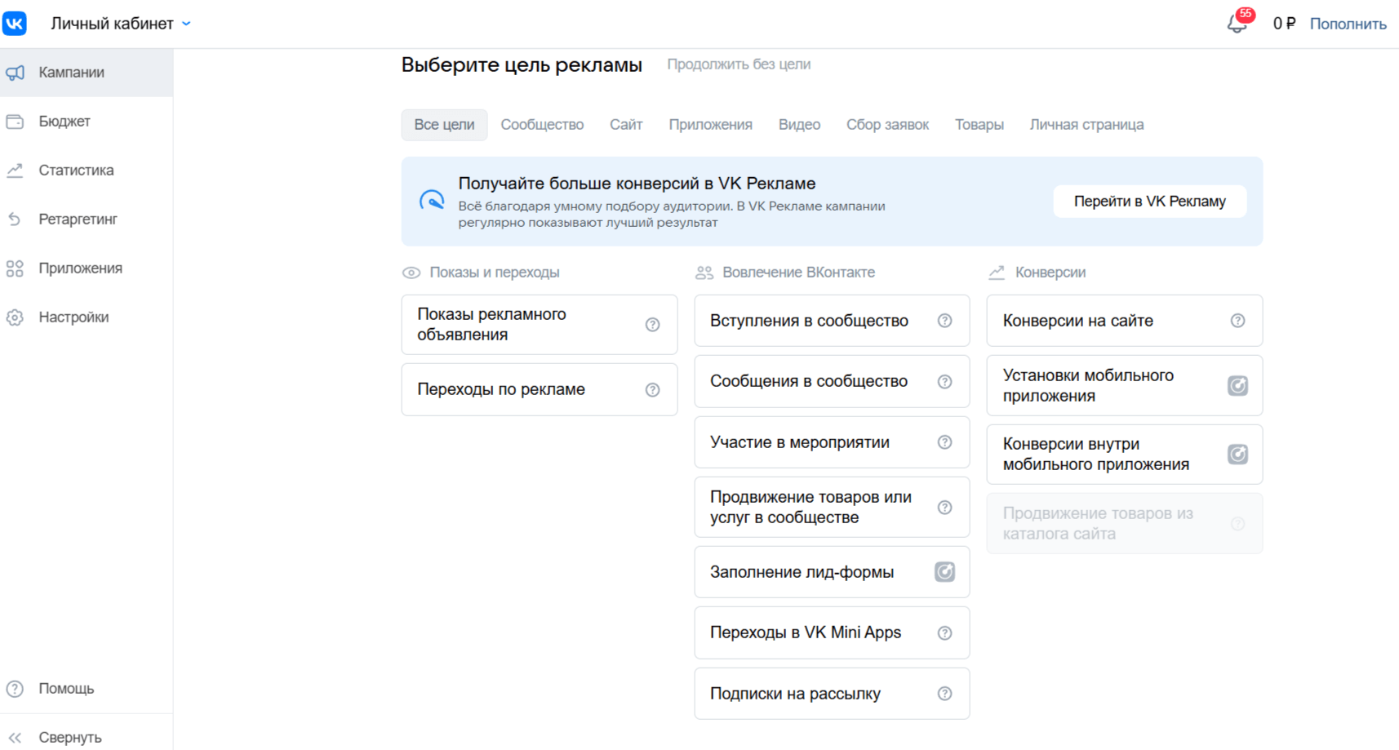Open Budget section wallet icon

coord(16,122)
